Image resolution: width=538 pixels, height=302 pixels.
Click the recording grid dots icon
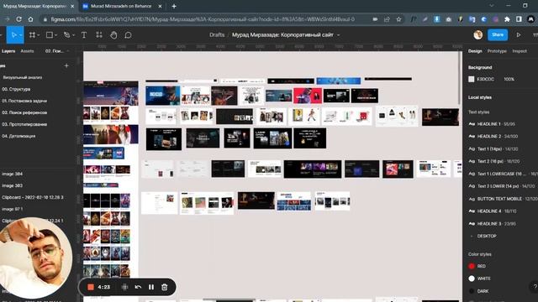125,287
